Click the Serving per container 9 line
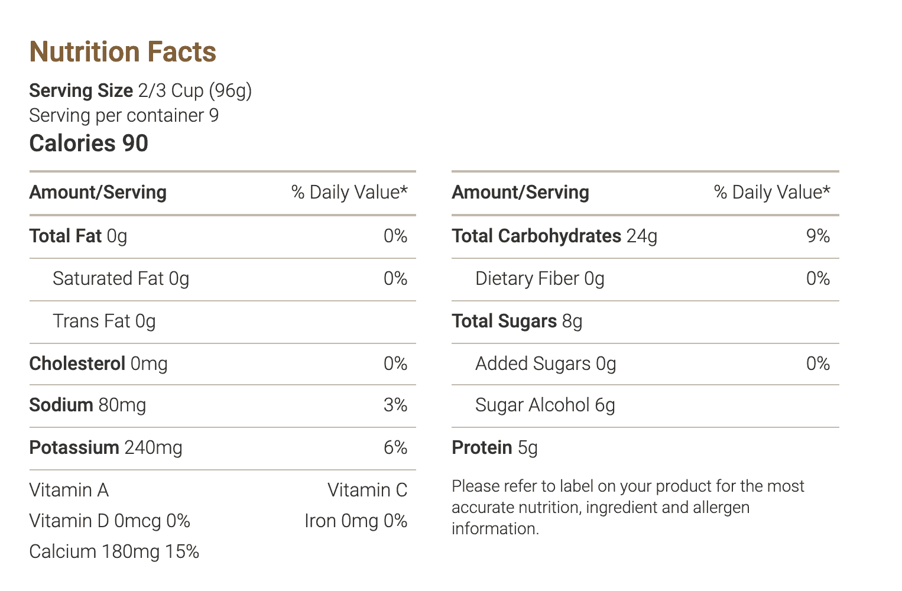The height and width of the screenshot is (591, 902). click(124, 115)
